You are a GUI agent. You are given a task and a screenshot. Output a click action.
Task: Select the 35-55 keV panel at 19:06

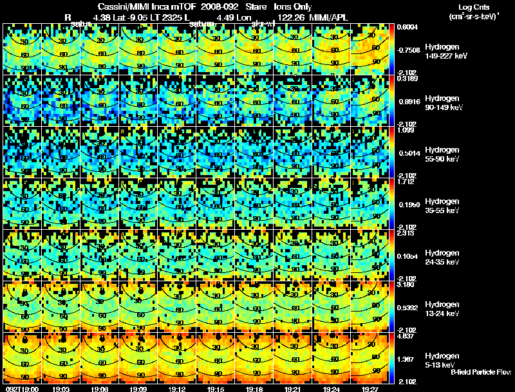99,204
